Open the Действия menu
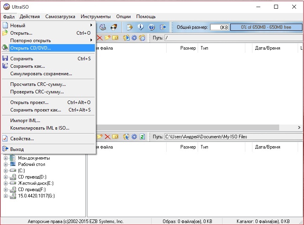 click(x=30, y=17)
